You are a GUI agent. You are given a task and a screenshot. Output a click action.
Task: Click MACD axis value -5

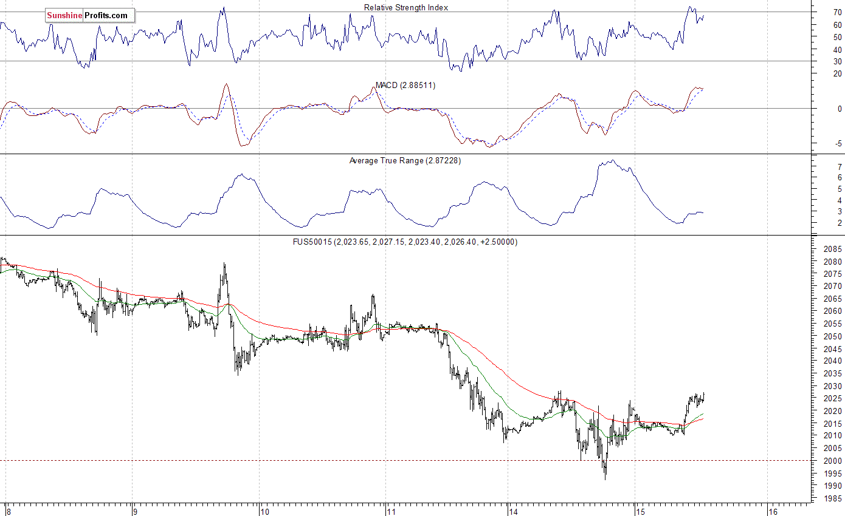click(x=838, y=144)
